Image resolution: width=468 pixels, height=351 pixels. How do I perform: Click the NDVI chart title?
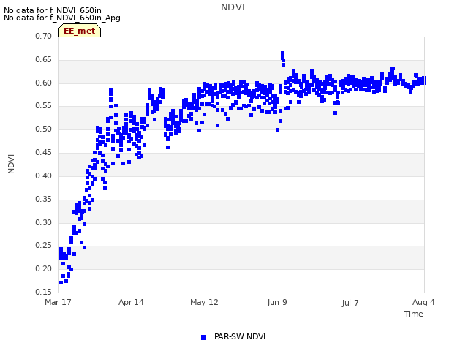pos(233,7)
